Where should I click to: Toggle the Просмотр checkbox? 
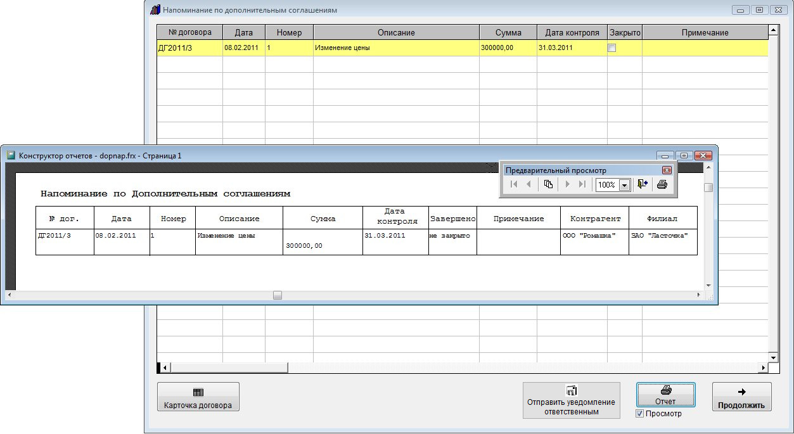pos(640,414)
